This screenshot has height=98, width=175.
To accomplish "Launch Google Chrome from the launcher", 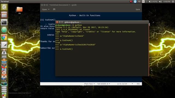I will tap(4, 37).
